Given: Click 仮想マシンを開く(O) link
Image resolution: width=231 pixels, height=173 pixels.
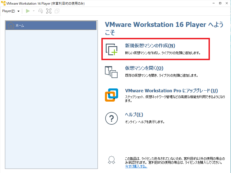Looking at the screenshot, I should tap(144, 68).
